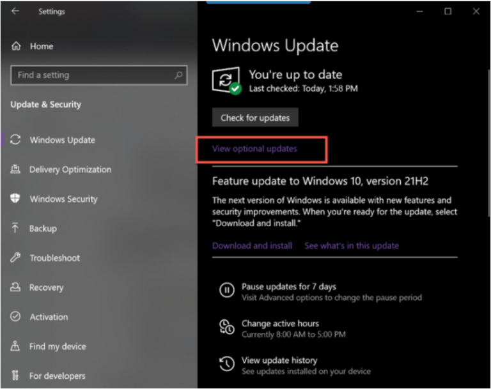This screenshot has width=491, height=389.
Task: Click the magnifier icon in search box
Action: point(178,75)
